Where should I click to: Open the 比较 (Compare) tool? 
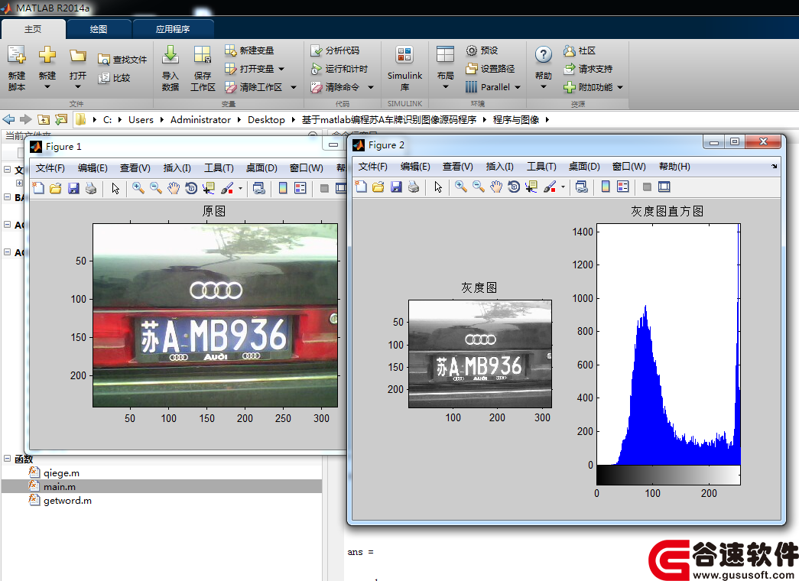click(x=114, y=78)
